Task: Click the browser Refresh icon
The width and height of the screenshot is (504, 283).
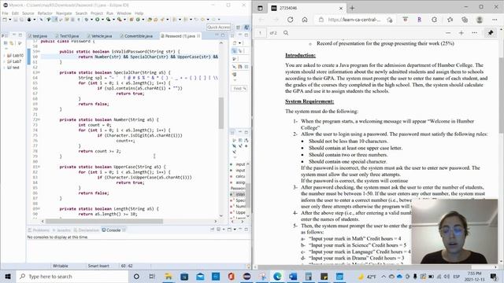Action: (291, 20)
